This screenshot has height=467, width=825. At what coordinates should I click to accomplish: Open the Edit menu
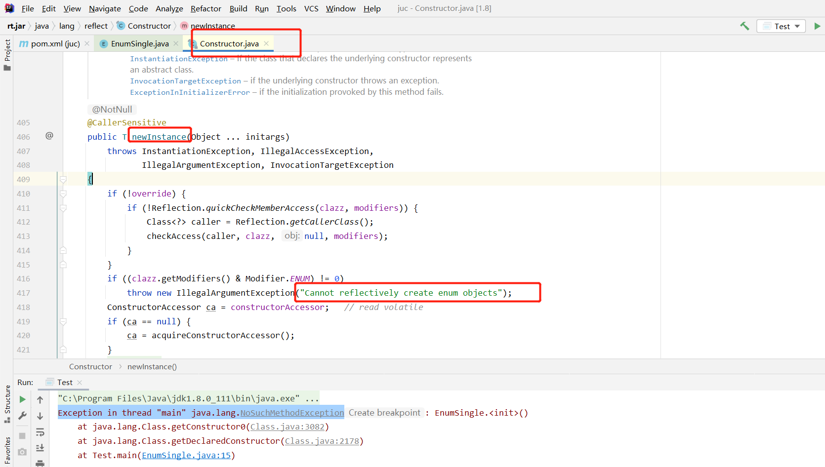coord(48,8)
